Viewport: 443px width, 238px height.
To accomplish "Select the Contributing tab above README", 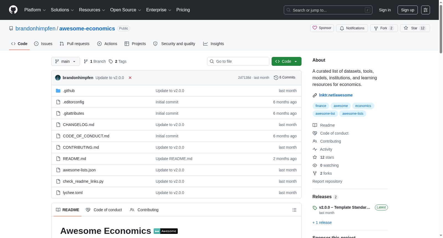I will point(144,210).
